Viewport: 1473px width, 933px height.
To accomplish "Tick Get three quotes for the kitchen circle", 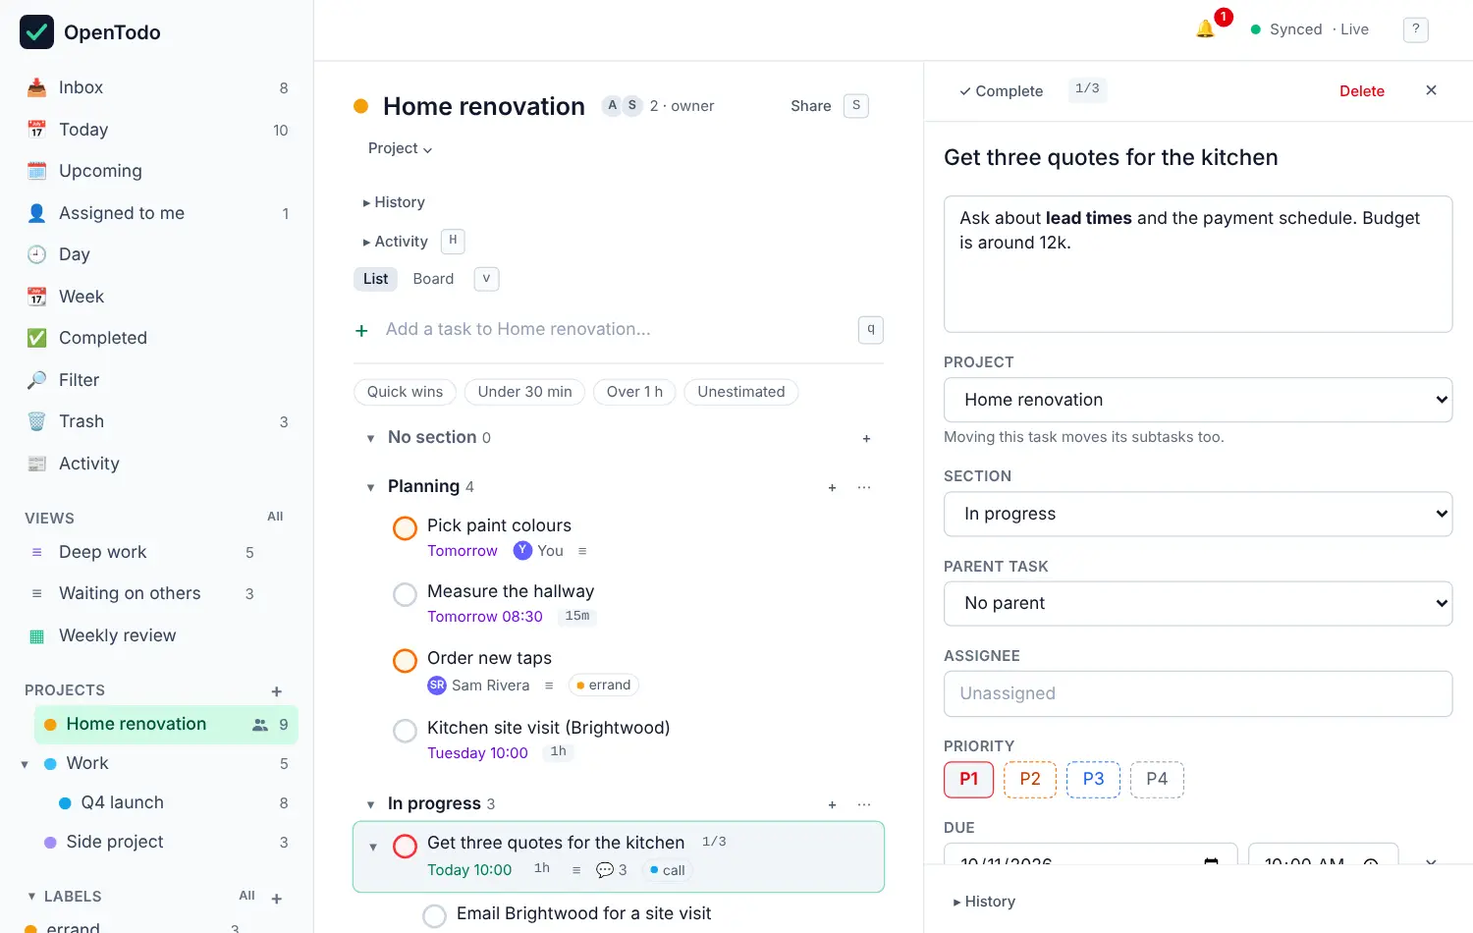I will 405,846.
